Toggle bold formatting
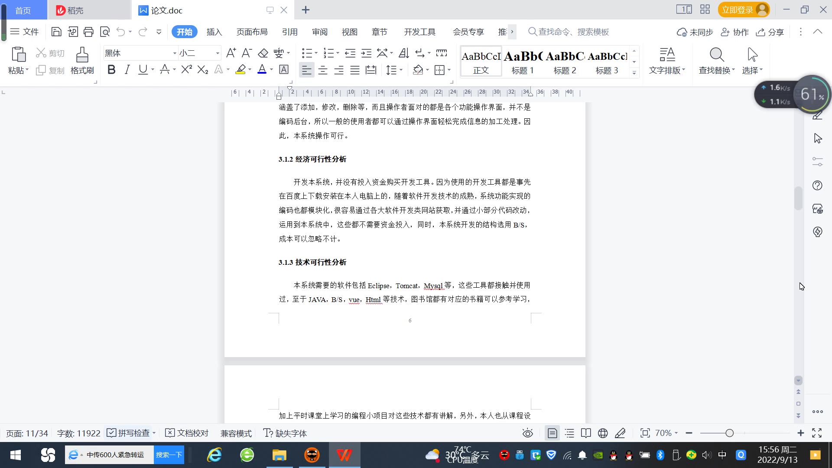This screenshot has width=832, height=468. [111, 70]
